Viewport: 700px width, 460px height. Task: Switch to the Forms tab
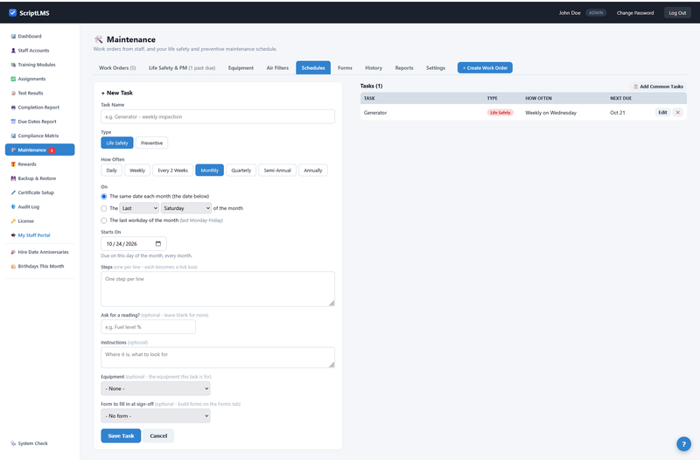tap(345, 68)
